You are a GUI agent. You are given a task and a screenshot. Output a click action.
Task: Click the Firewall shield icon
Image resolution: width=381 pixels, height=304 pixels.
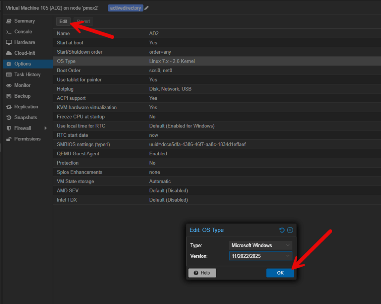9,128
